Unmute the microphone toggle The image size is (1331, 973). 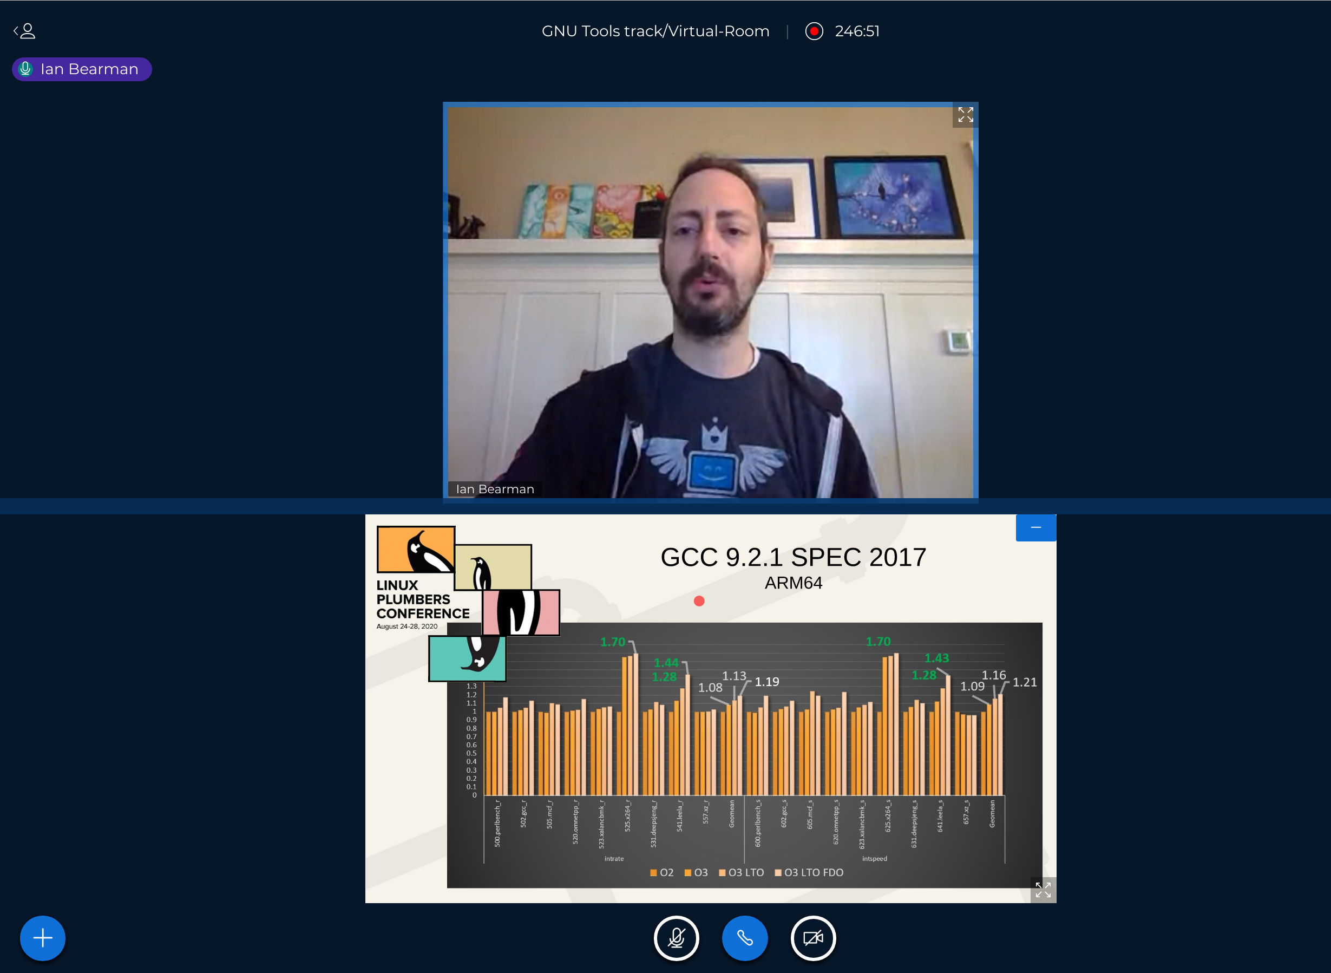point(676,938)
